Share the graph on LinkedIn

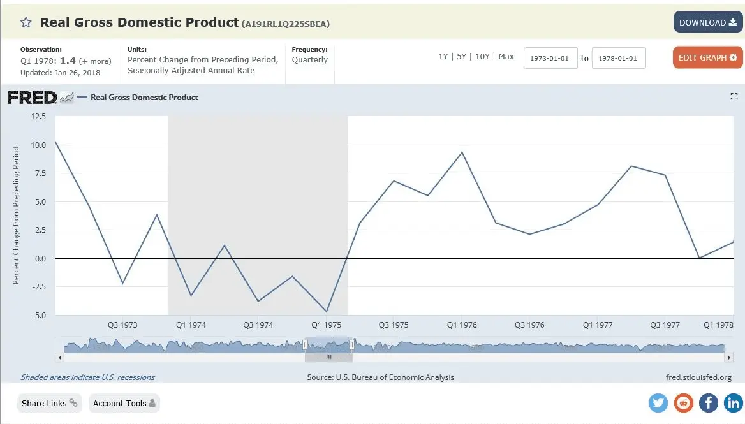coord(733,403)
